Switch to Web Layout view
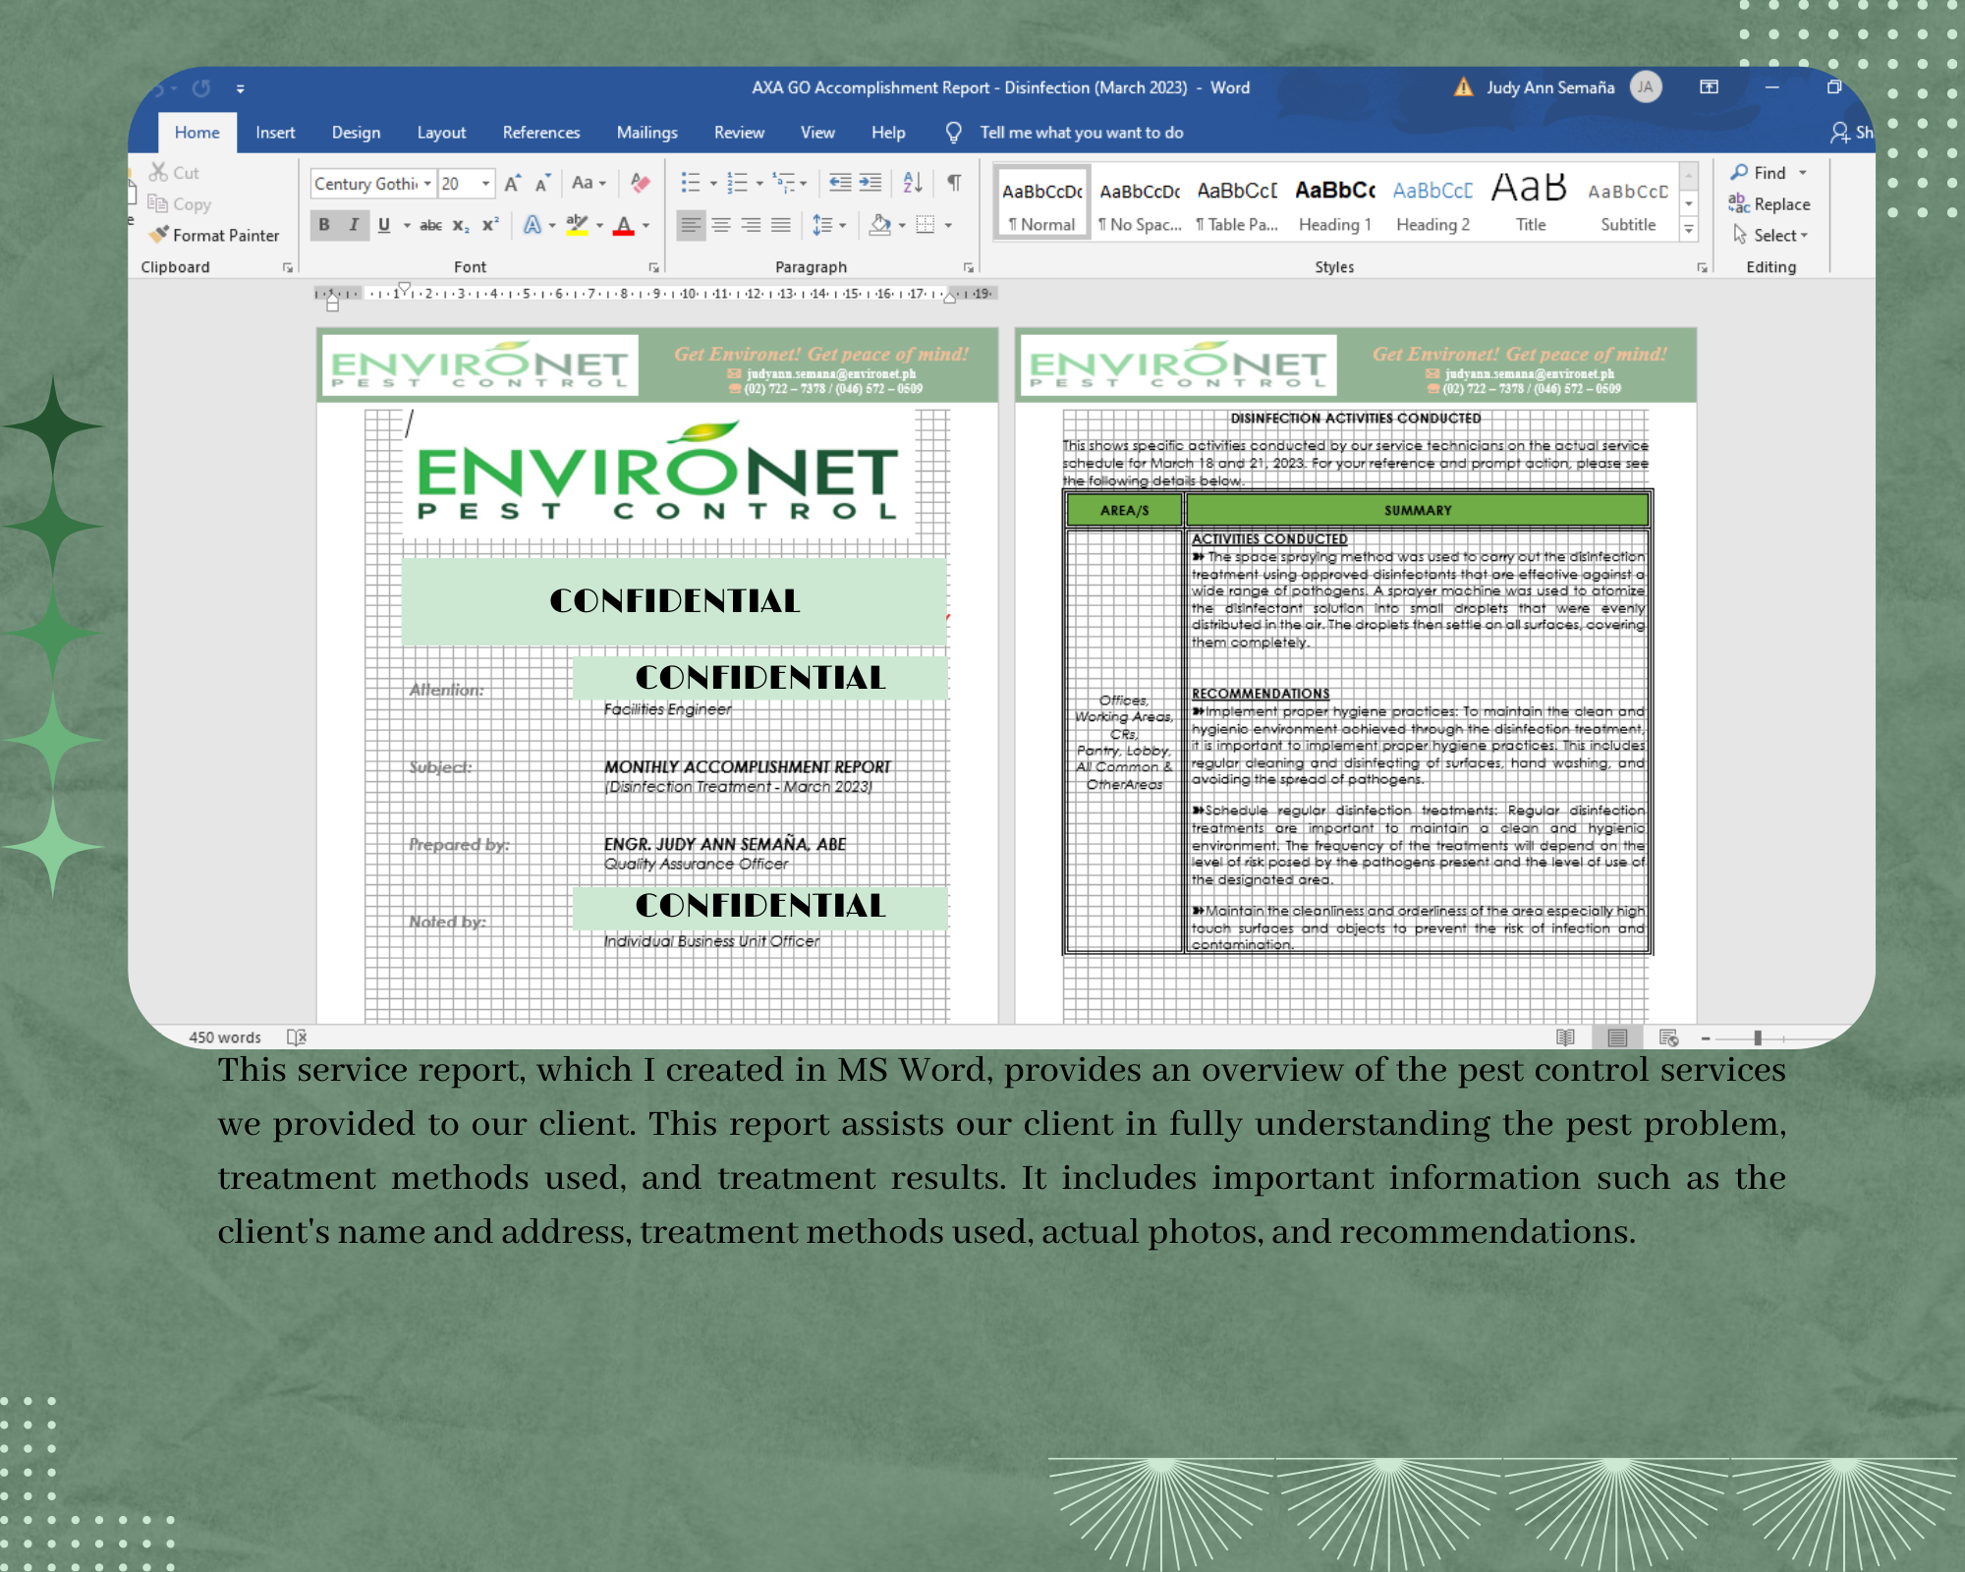Screen dimensions: 1965x1572 (x=1668, y=1038)
